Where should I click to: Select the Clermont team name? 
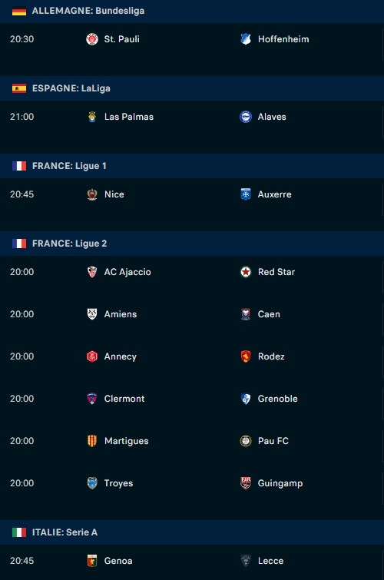(x=124, y=399)
